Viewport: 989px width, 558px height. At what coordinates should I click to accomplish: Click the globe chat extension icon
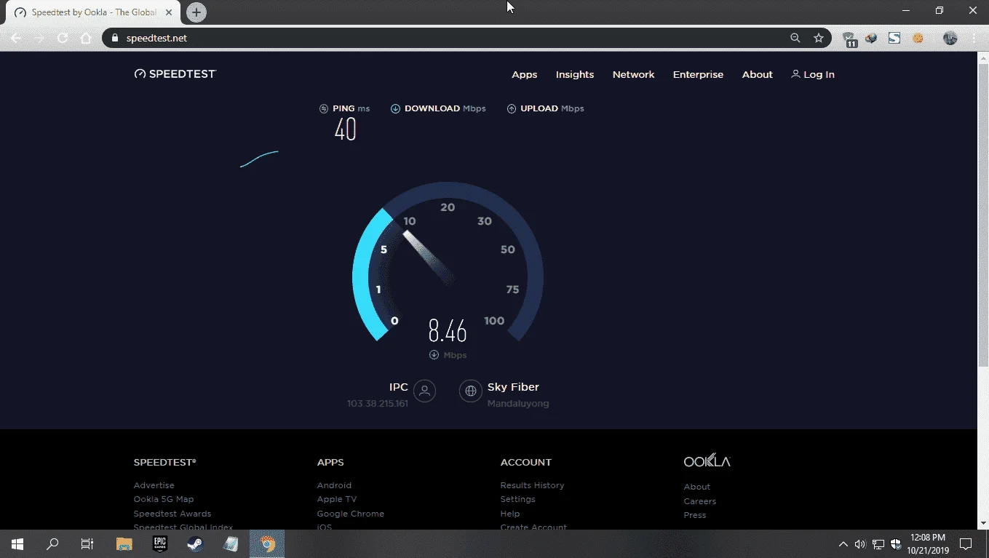(871, 38)
